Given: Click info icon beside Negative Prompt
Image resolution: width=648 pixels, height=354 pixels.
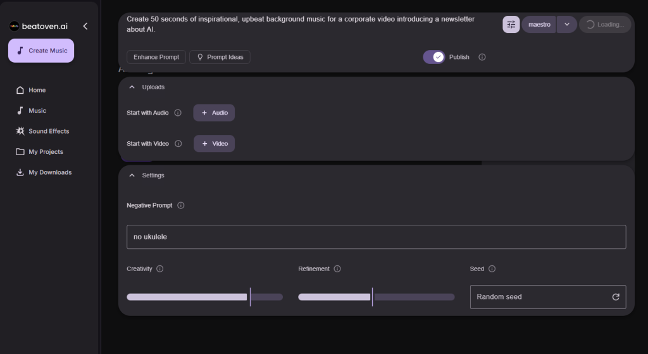Looking at the screenshot, I should pos(181,205).
